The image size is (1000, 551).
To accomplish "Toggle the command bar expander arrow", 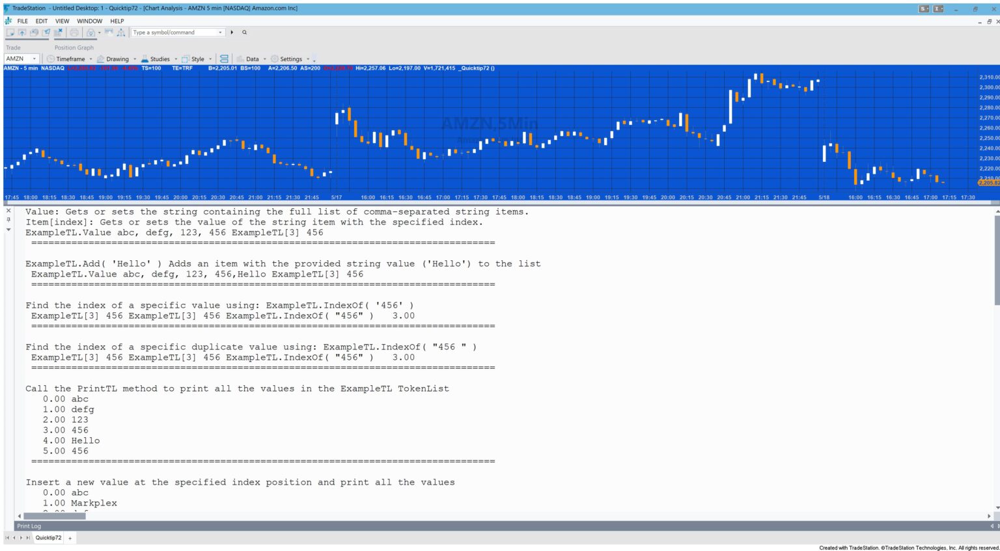I will 232,33.
